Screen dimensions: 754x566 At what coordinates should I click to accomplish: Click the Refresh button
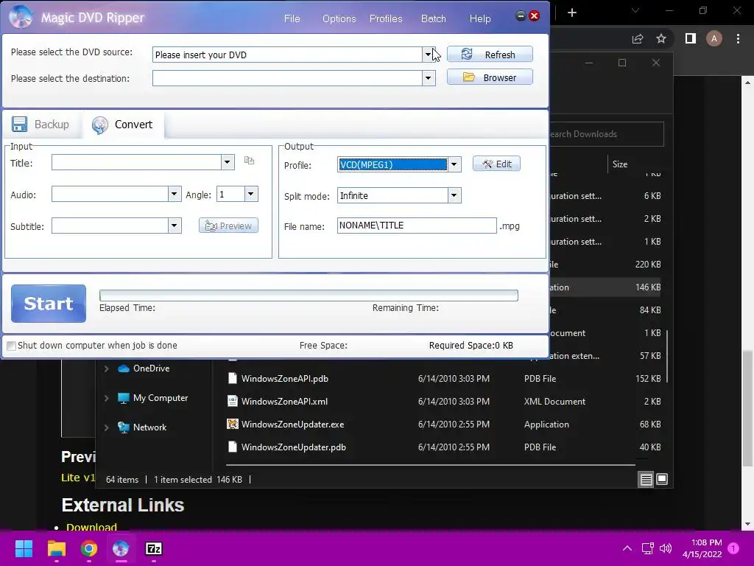[x=490, y=55]
